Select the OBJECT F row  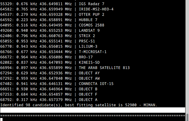[49, 94]
